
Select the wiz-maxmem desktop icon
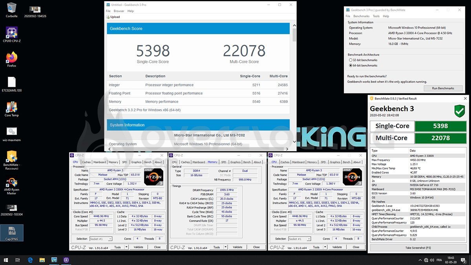(x=12, y=133)
